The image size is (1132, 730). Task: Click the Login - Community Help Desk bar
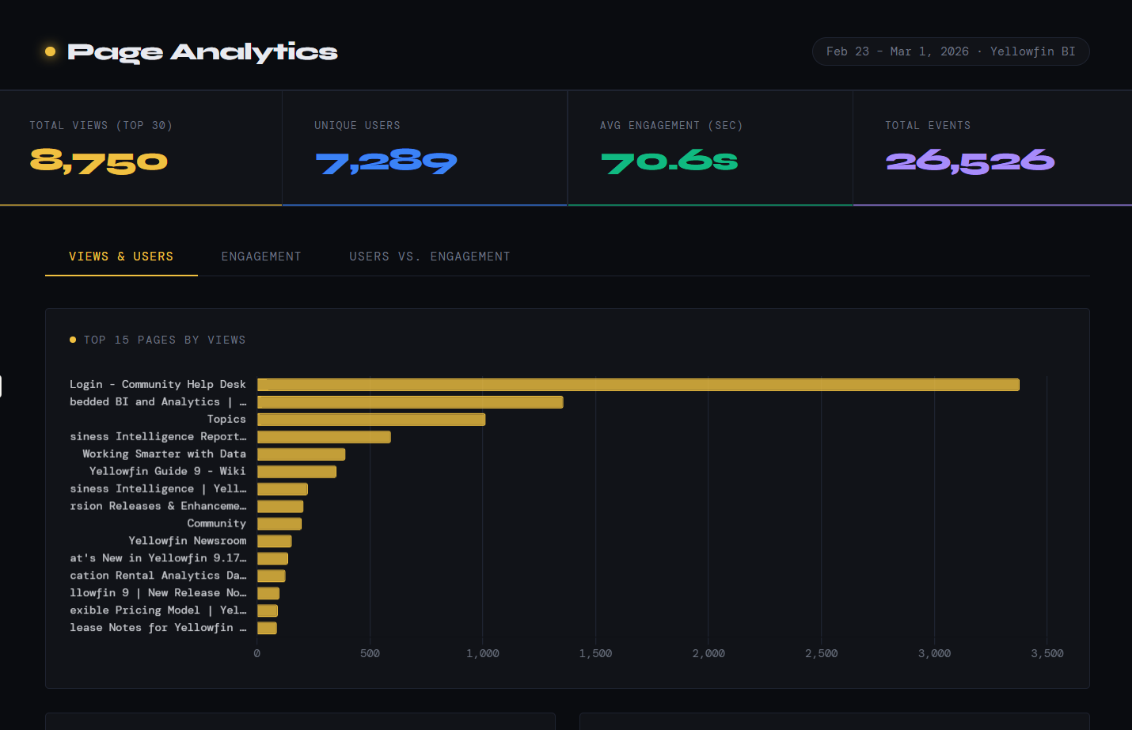coord(637,385)
